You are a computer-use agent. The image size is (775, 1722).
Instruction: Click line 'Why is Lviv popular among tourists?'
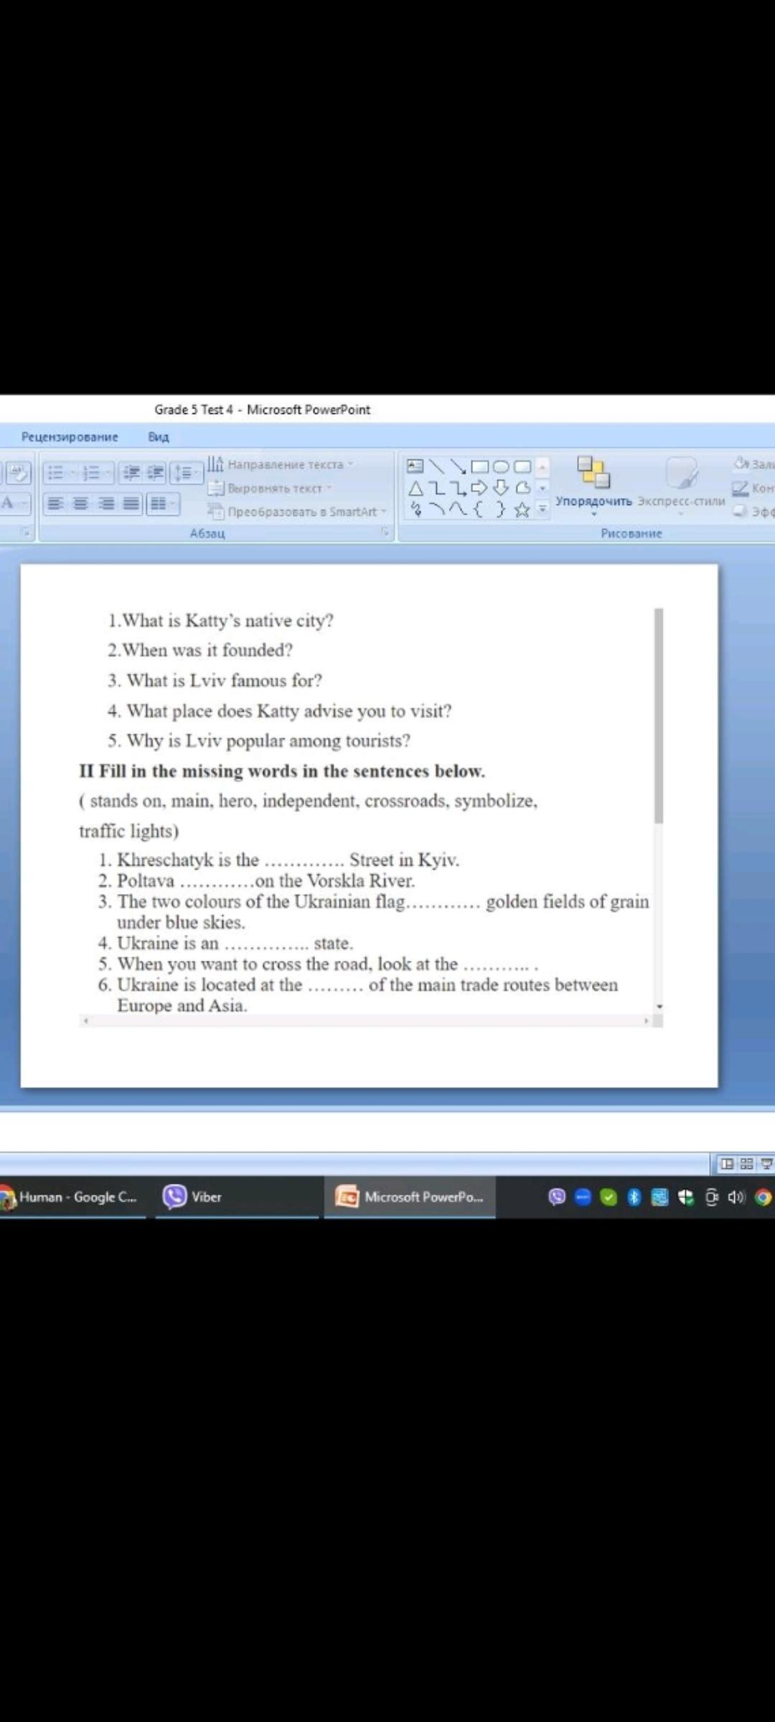(259, 740)
